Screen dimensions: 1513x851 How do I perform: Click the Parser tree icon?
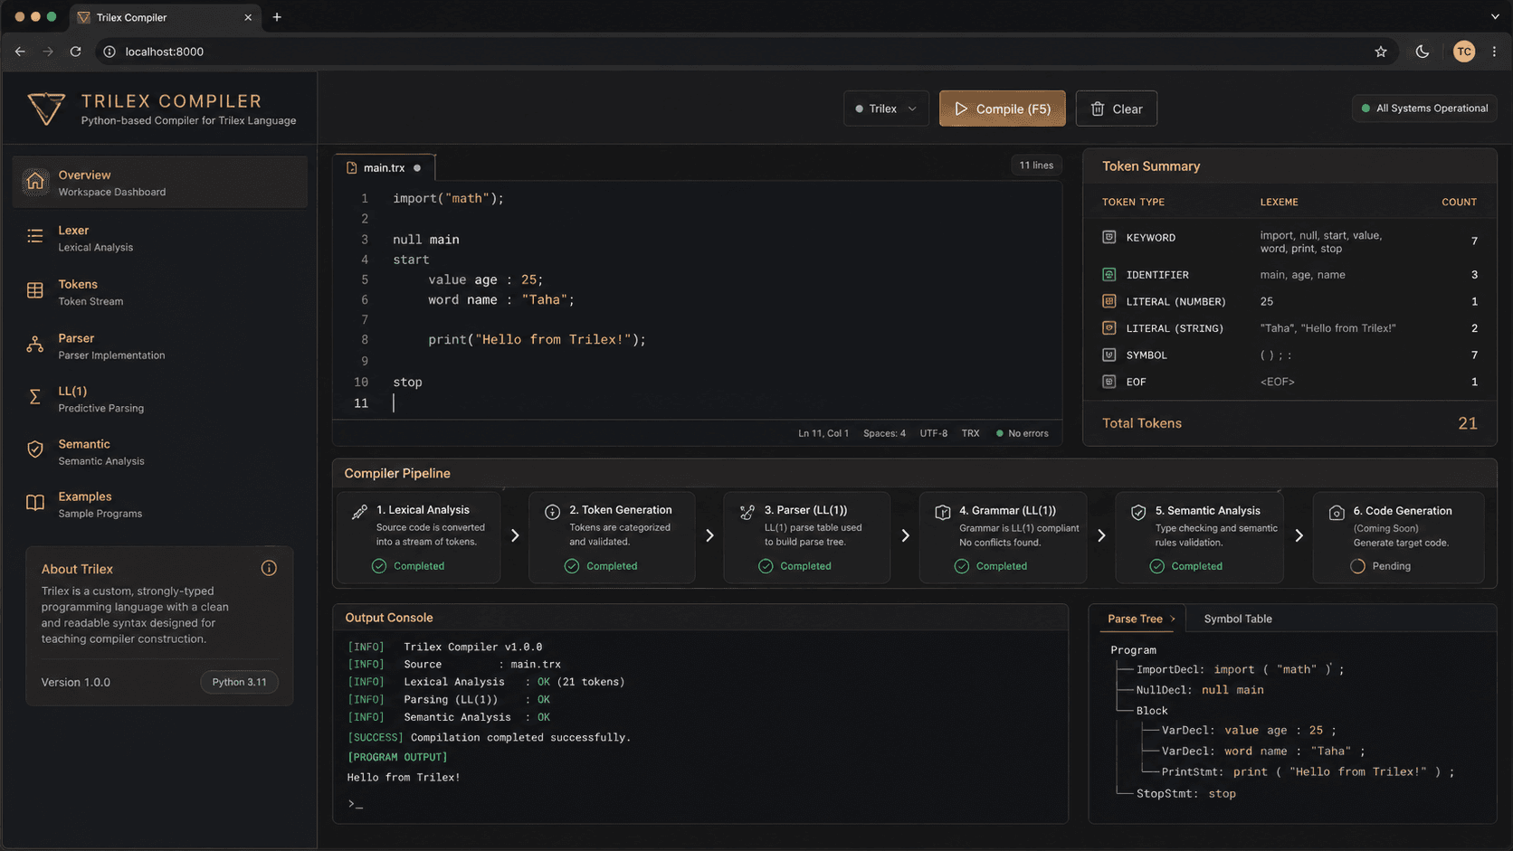point(35,345)
